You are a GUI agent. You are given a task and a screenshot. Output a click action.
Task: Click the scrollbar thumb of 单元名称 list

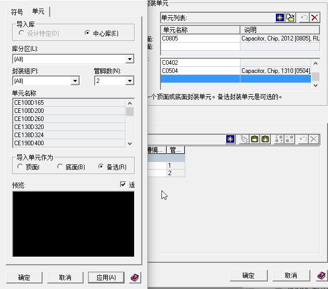(130, 111)
